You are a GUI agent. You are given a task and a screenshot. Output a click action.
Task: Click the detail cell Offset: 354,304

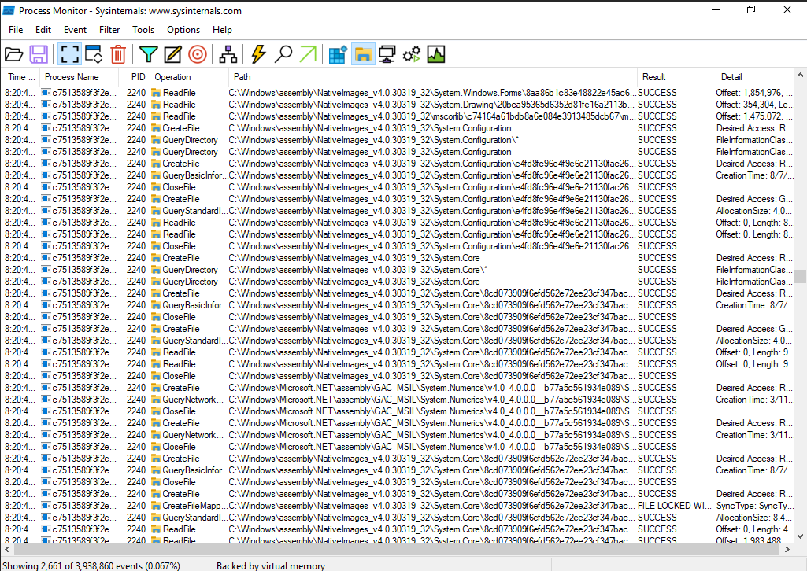754,105
